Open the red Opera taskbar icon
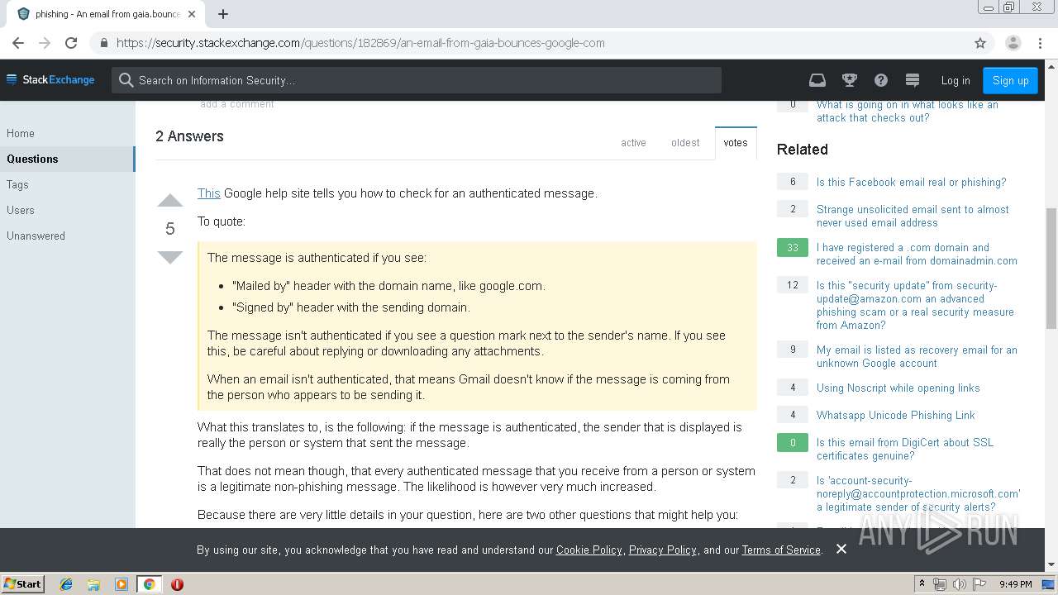Viewport: 1058px width, 595px height. click(177, 584)
